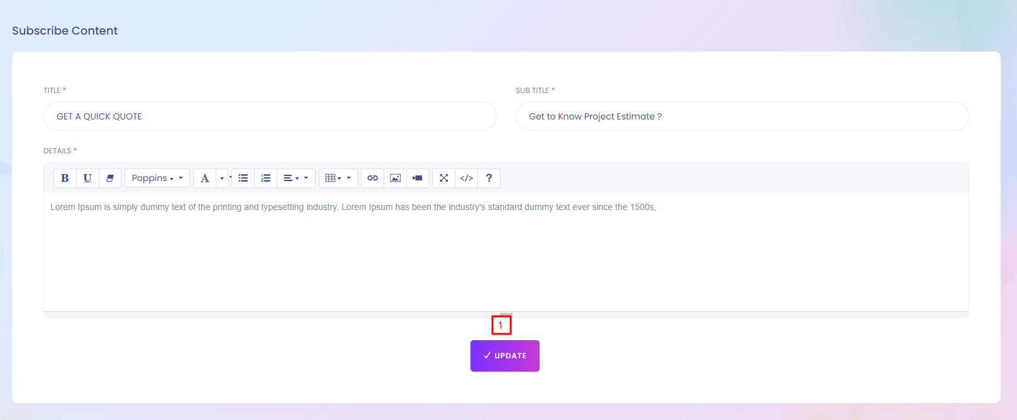Toggle bold formatting in the editor

coord(65,179)
